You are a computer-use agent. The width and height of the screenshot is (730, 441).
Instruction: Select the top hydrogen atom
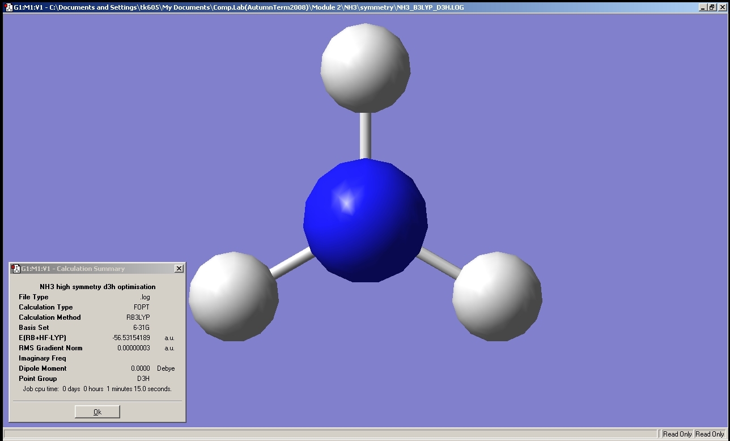[x=366, y=67]
